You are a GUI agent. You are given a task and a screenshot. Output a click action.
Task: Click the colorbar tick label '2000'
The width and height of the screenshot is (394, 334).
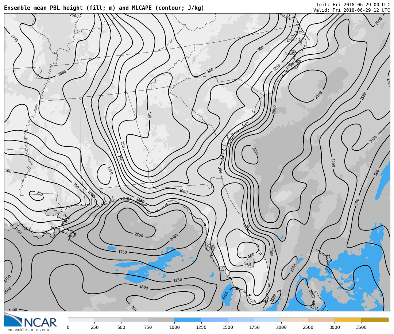click(281, 327)
